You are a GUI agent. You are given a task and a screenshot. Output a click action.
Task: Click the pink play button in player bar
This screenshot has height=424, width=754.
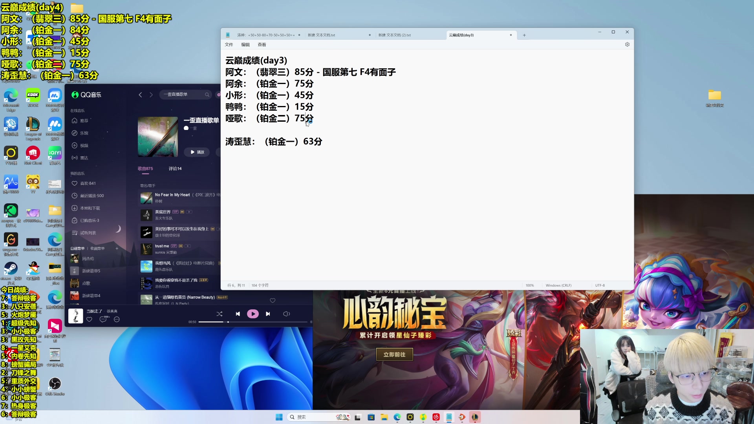[x=253, y=314]
